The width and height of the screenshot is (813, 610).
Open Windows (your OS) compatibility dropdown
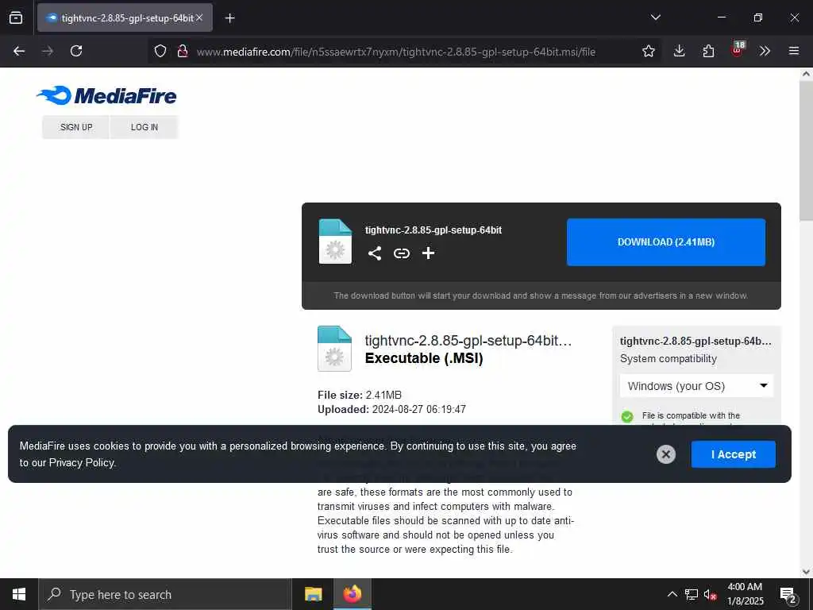click(696, 386)
